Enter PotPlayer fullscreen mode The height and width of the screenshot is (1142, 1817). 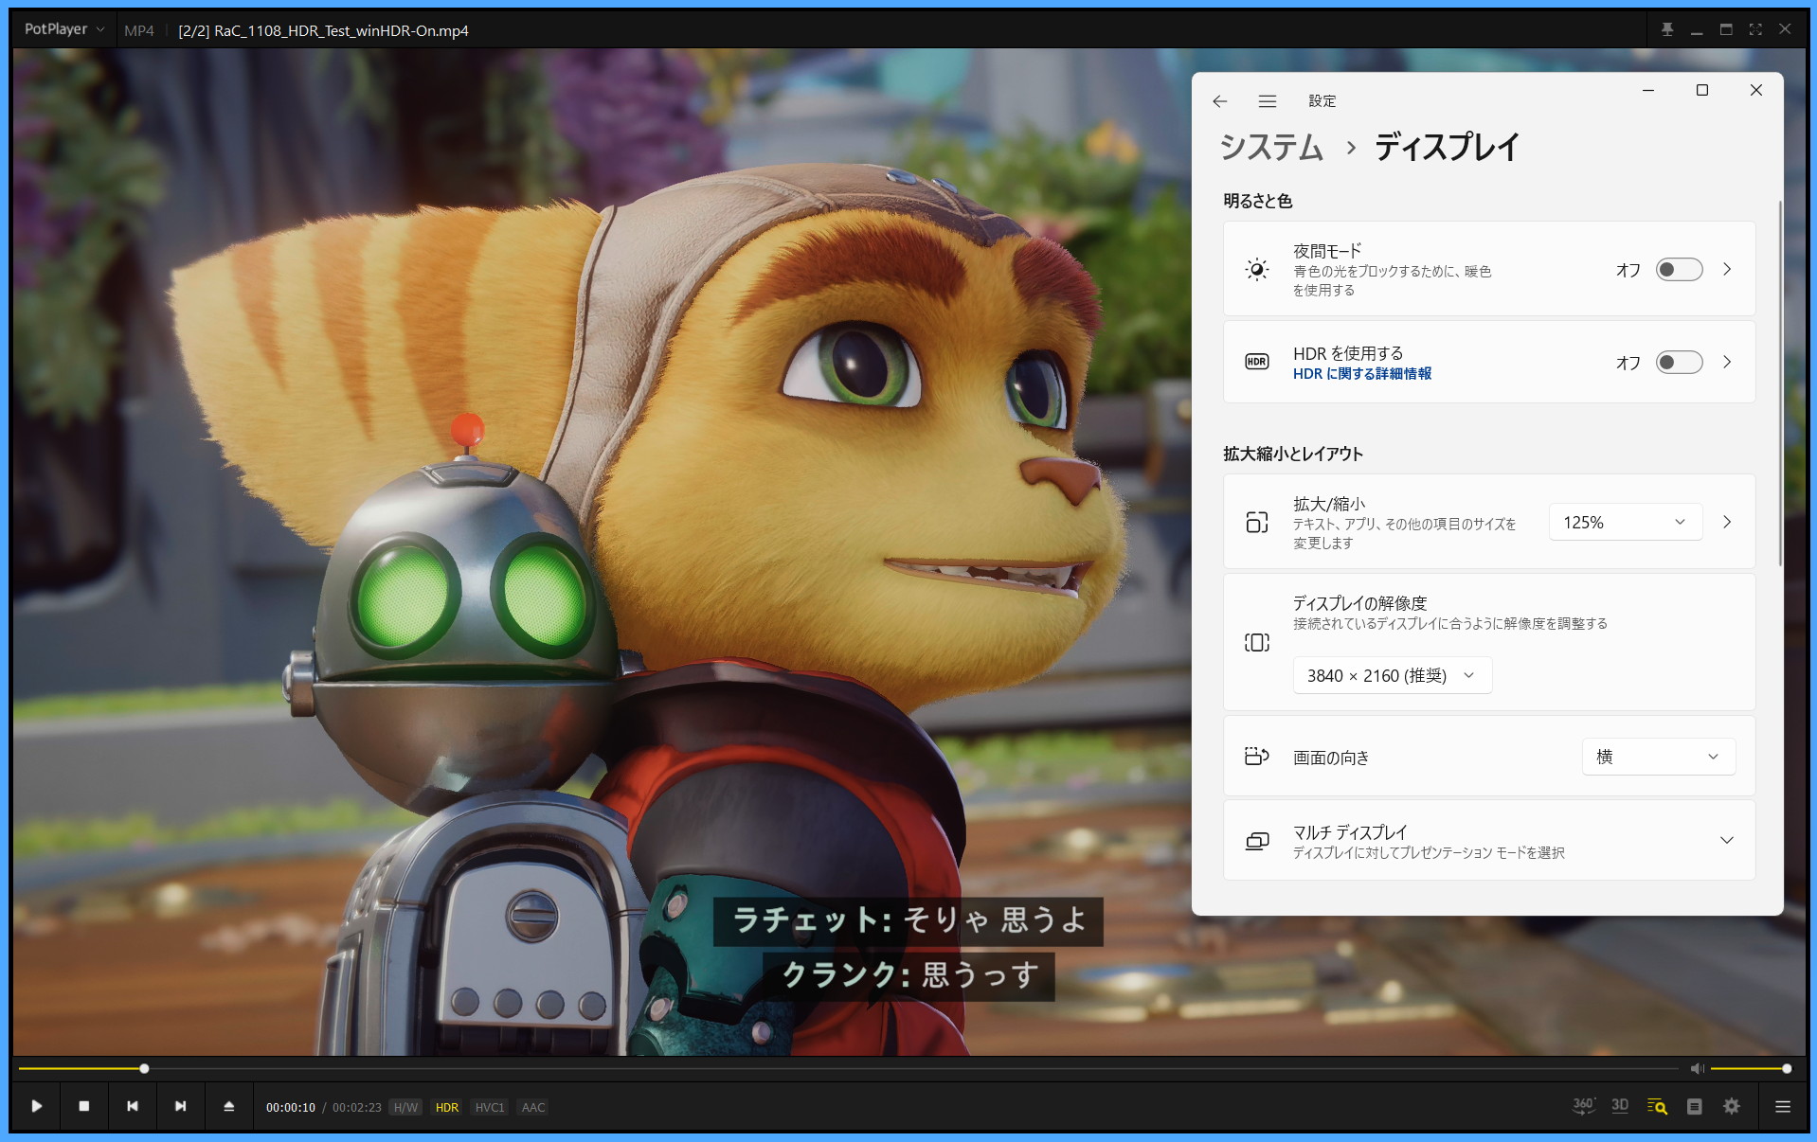tap(1755, 29)
